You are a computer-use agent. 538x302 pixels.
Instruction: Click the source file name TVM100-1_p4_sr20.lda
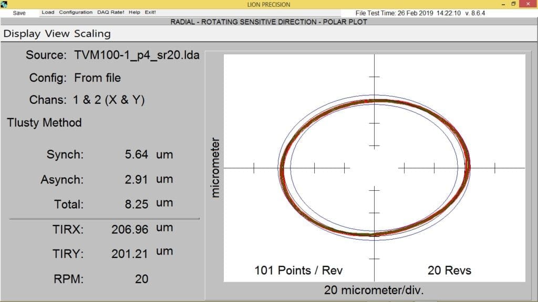click(x=137, y=55)
